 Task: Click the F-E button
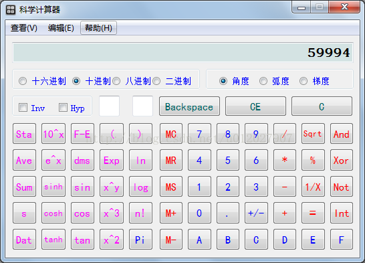tap(82, 134)
